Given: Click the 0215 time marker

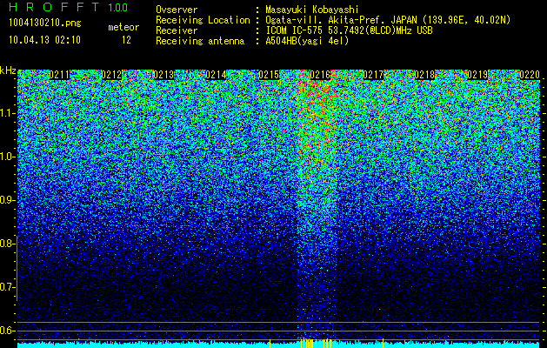Looking at the screenshot, I should (269, 75).
